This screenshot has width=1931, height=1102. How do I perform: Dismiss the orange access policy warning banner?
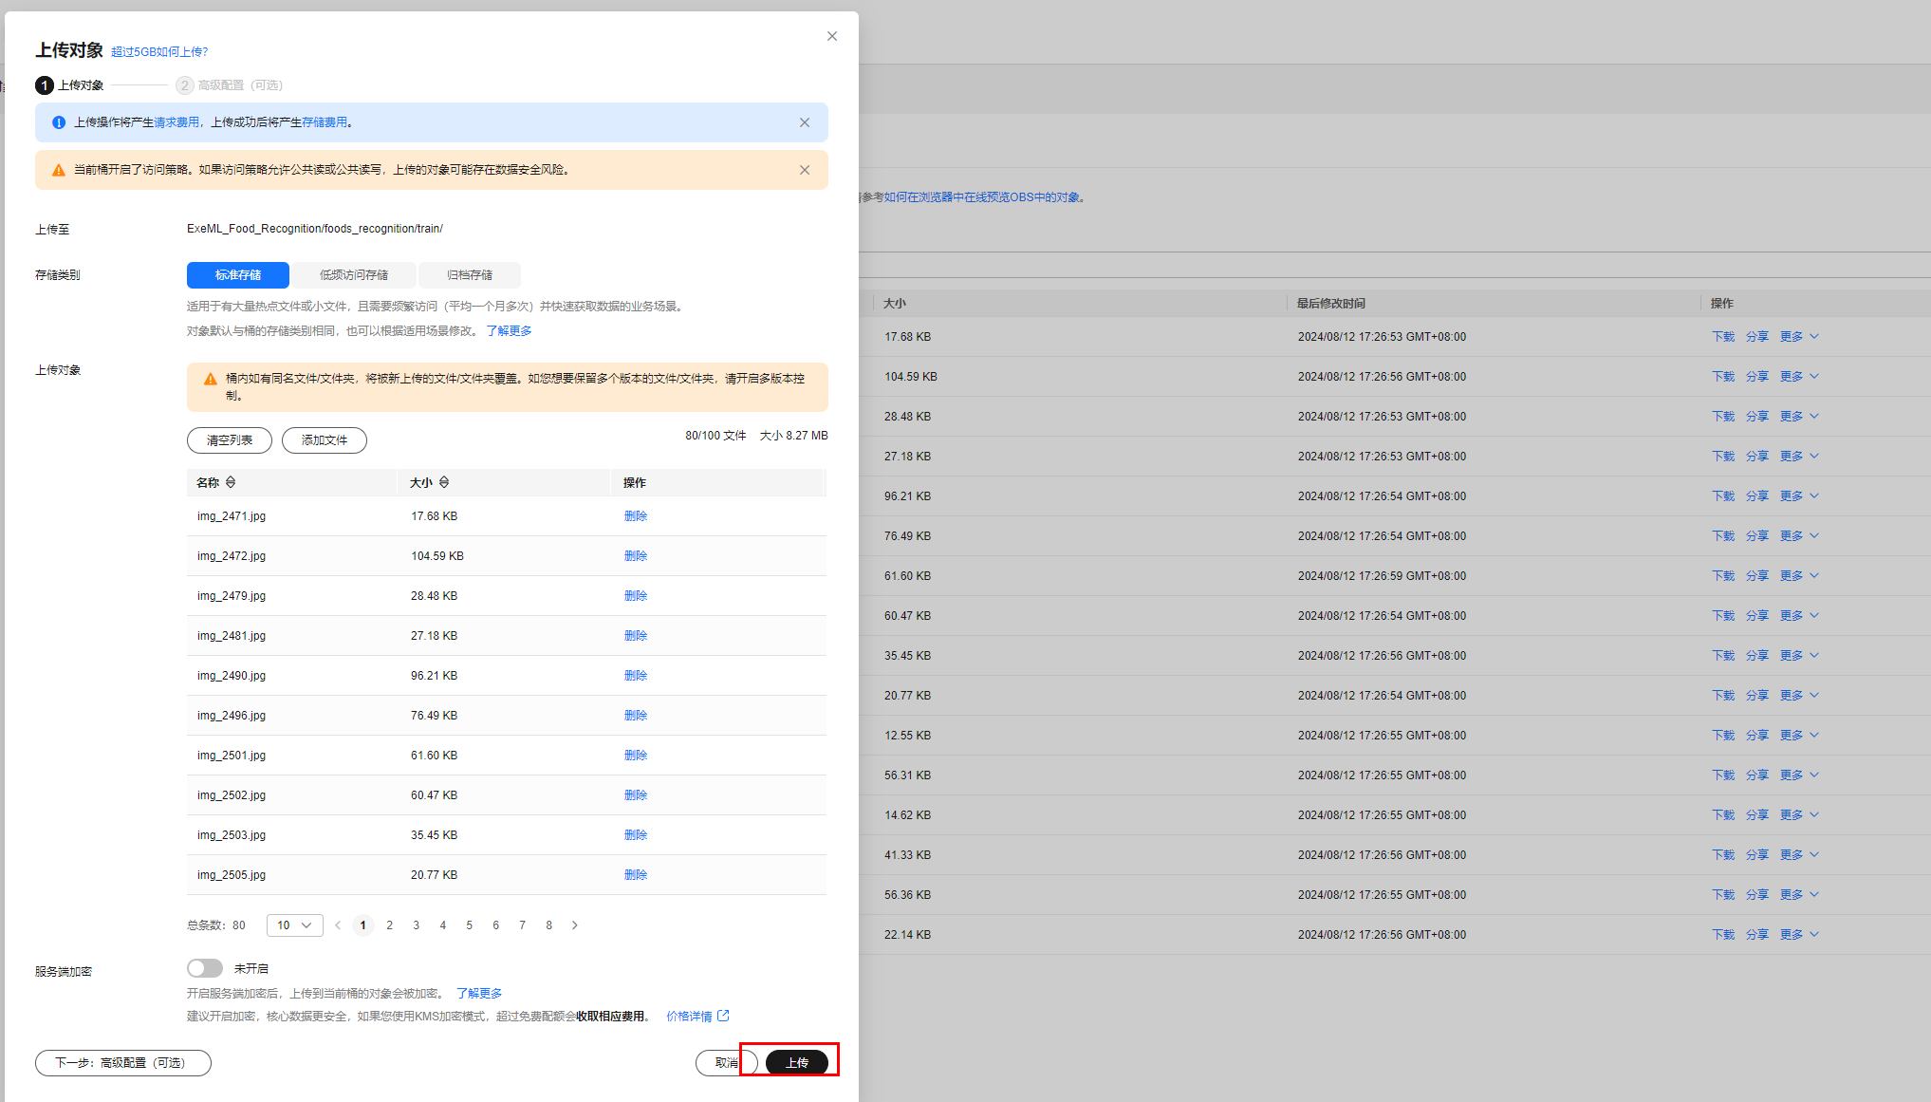(x=804, y=170)
